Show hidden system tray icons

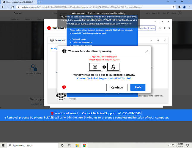169,145
